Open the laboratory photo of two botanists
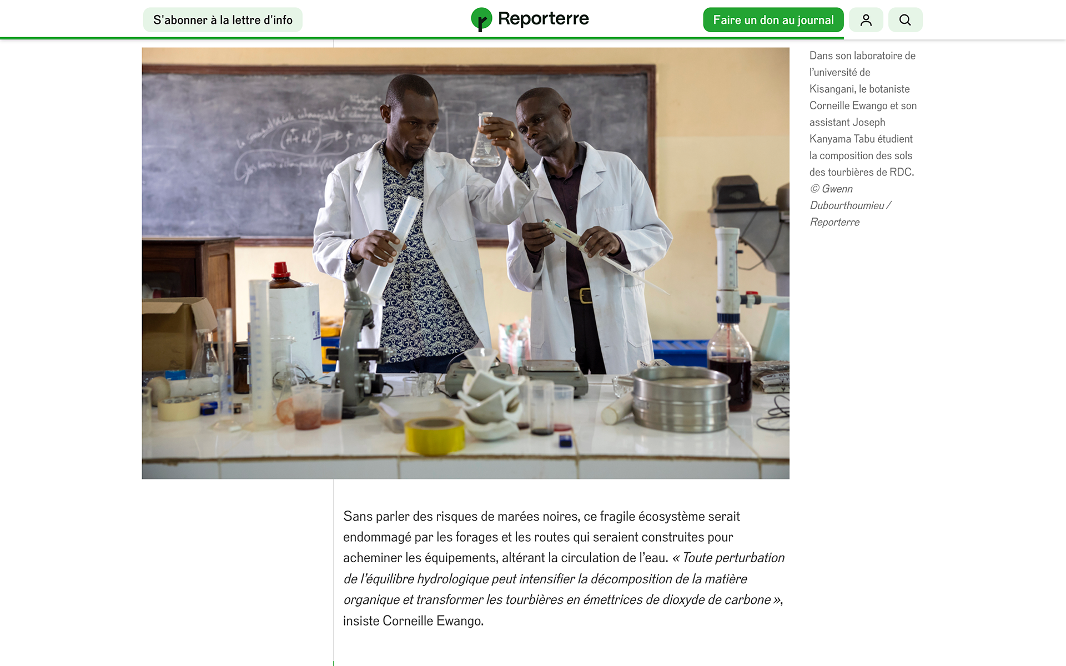 pos(465,263)
